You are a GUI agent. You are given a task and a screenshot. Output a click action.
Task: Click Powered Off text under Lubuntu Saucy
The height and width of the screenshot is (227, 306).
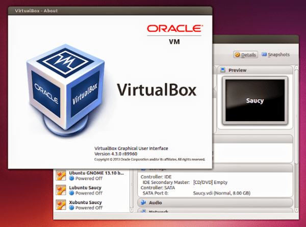click(x=89, y=193)
